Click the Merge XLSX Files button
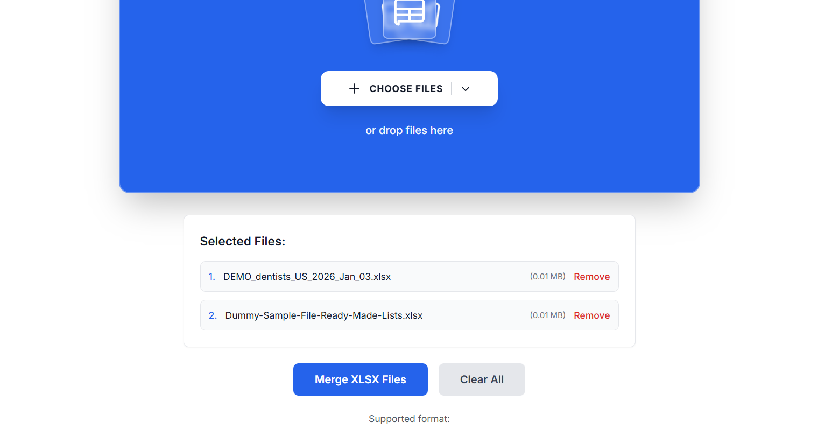Viewport: 818px width, 429px height. pyautogui.click(x=360, y=379)
